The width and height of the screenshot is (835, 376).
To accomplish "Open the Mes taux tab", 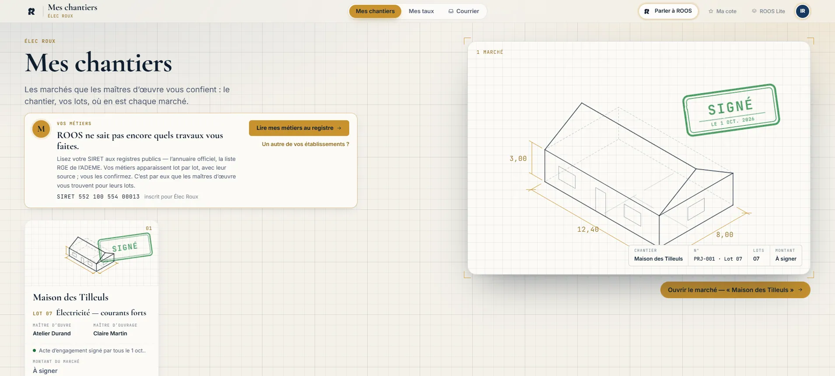I will (421, 11).
